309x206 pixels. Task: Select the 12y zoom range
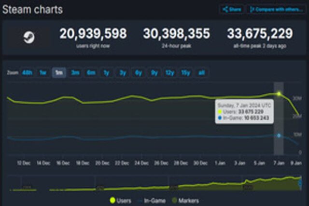point(170,73)
